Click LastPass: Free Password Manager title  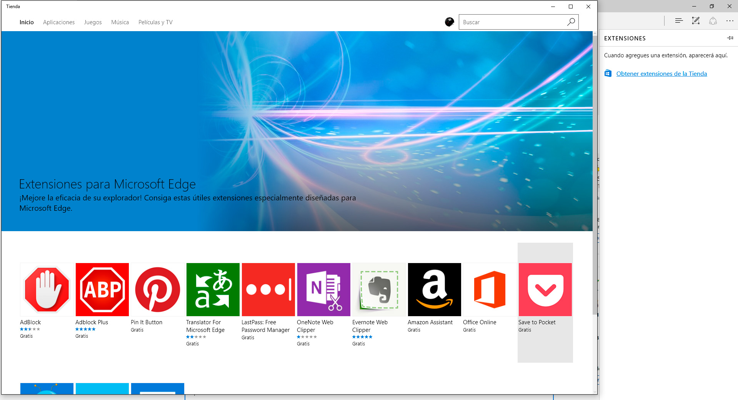coord(265,326)
